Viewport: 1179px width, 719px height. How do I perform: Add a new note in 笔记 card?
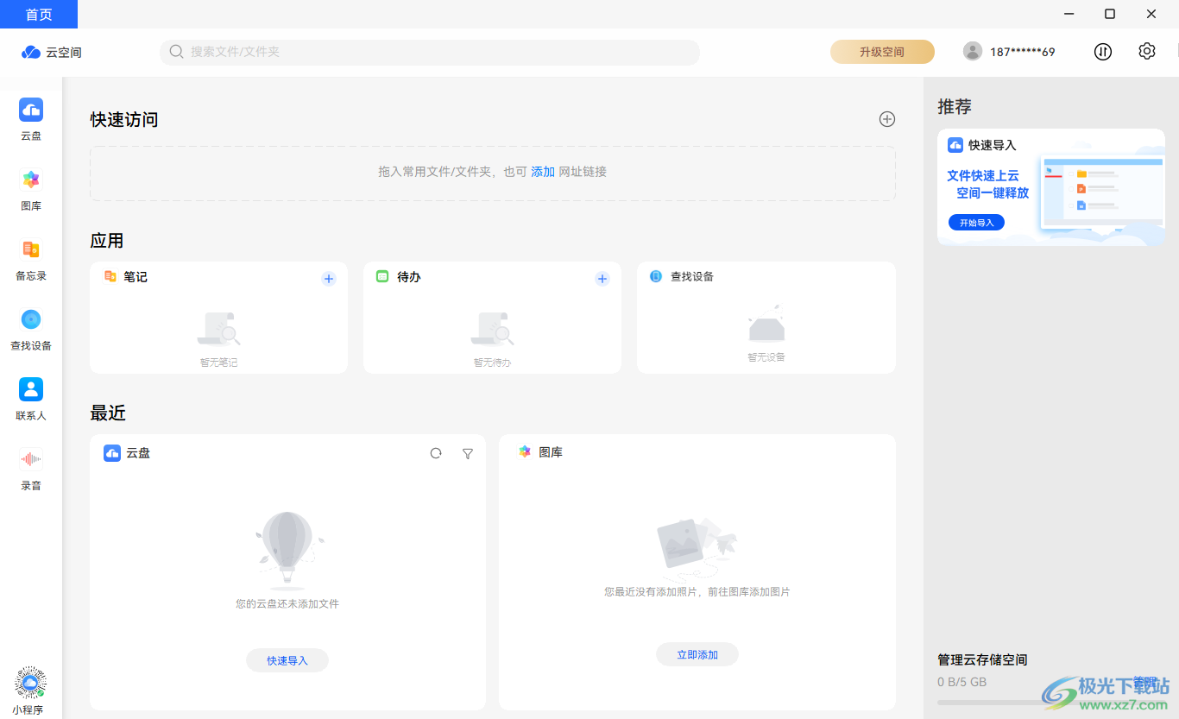point(329,279)
